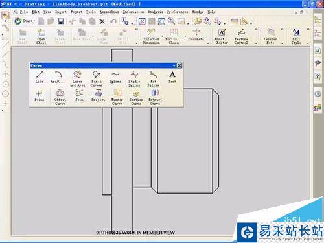Screen dimensions: 324x243
Task: Click the clock history icon in right sidebar
Action: click(318, 94)
